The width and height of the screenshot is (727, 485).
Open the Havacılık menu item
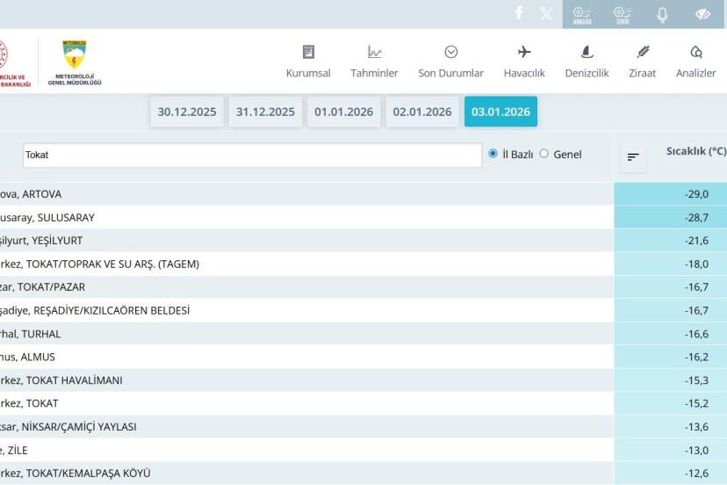pos(524,62)
